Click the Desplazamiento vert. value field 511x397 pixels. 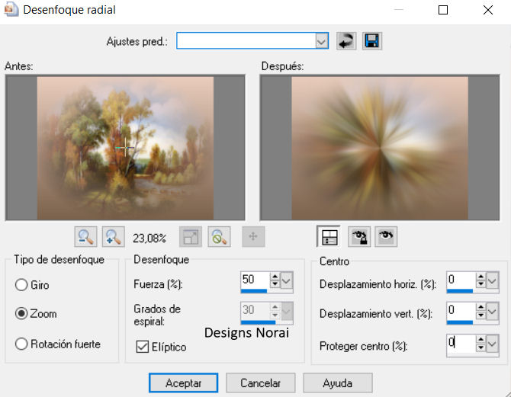pyautogui.click(x=461, y=311)
